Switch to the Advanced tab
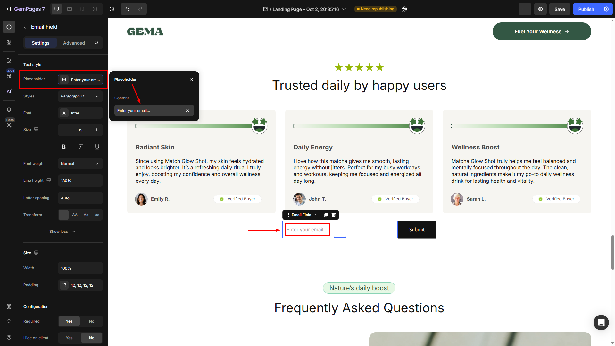The width and height of the screenshot is (615, 346). tap(74, 43)
